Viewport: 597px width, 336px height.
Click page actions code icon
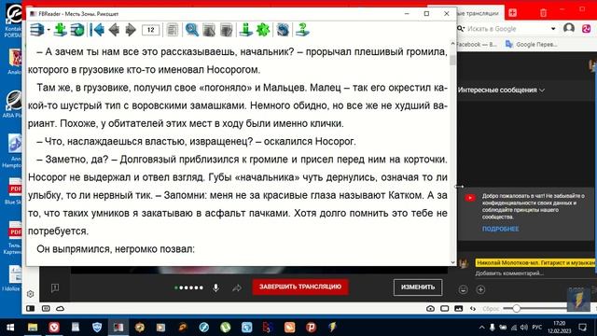473,308
